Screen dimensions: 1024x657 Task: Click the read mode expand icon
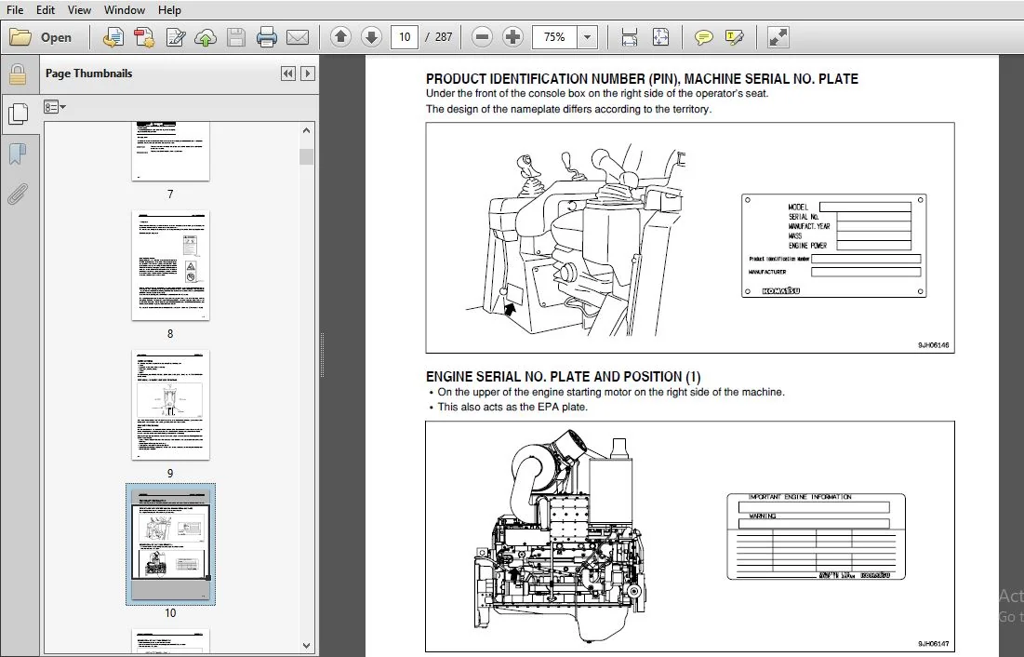778,37
